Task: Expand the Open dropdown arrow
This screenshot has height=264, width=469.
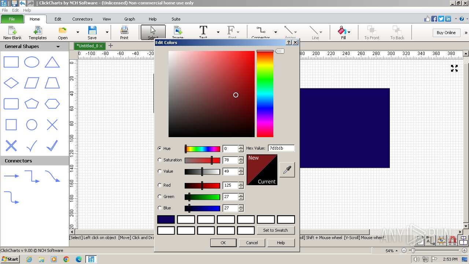Action: 78,32
